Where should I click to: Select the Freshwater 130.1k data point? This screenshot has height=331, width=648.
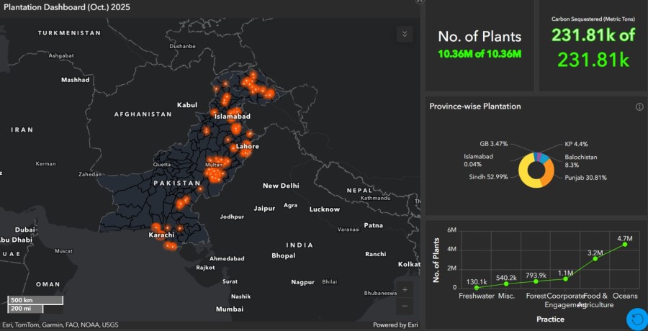pyautogui.click(x=476, y=286)
